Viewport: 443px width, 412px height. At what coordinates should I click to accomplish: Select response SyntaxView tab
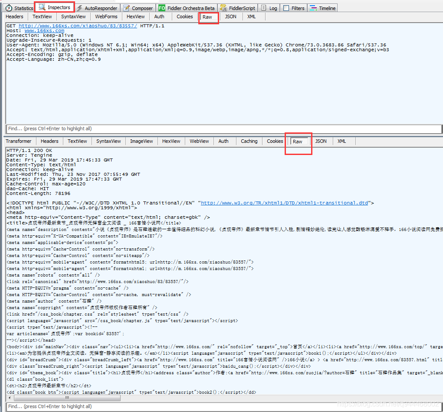click(108, 141)
